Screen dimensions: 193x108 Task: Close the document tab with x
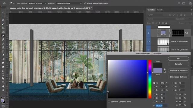point(8,8)
